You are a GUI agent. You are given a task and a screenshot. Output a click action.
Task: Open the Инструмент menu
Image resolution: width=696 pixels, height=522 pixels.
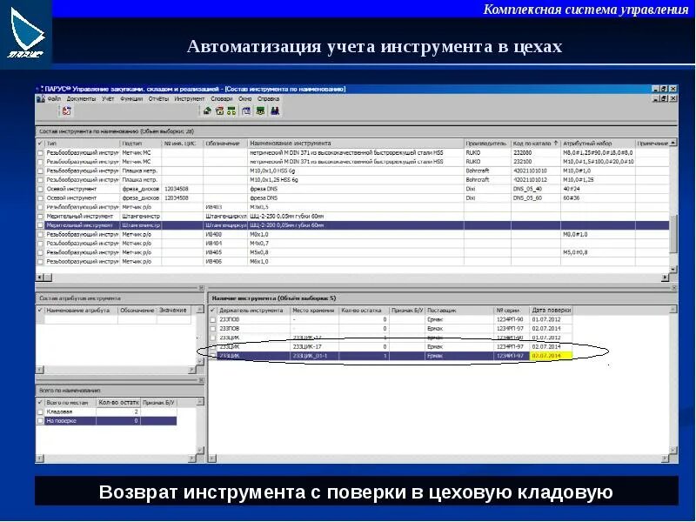tap(190, 99)
